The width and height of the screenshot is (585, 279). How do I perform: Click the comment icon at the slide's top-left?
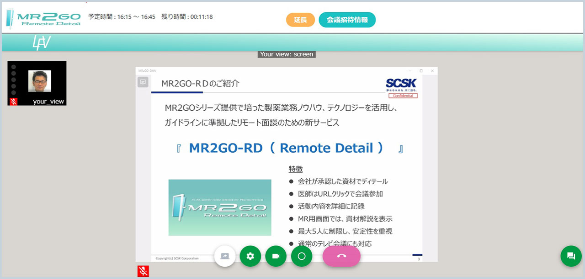(143, 82)
